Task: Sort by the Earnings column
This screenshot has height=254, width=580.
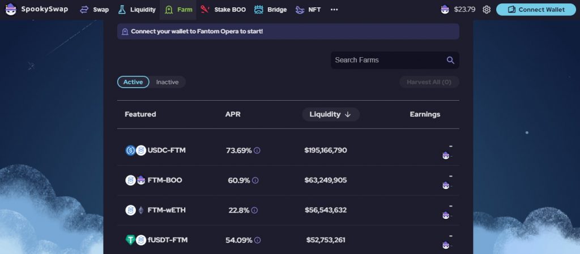Action: click(x=425, y=114)
